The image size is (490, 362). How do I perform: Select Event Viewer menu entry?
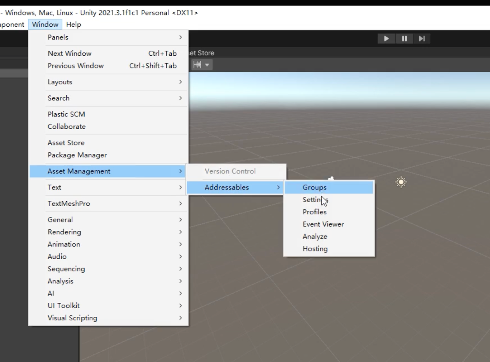coord(323,224)
